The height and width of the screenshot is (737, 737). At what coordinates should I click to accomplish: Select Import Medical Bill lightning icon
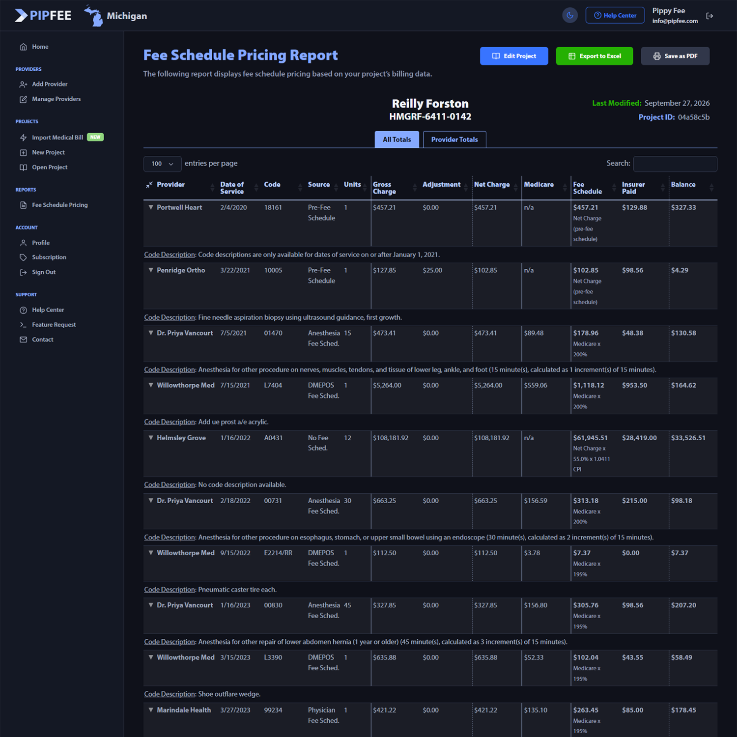click(23, 138)
